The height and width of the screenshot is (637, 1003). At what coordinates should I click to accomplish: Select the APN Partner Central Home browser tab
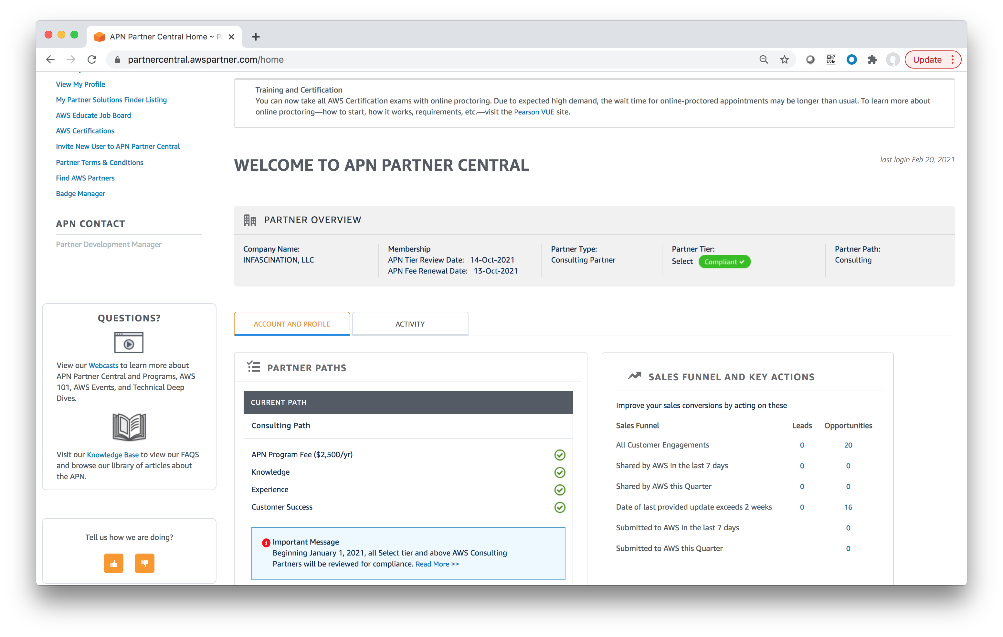pyautogui.click(x=164, y=37)
